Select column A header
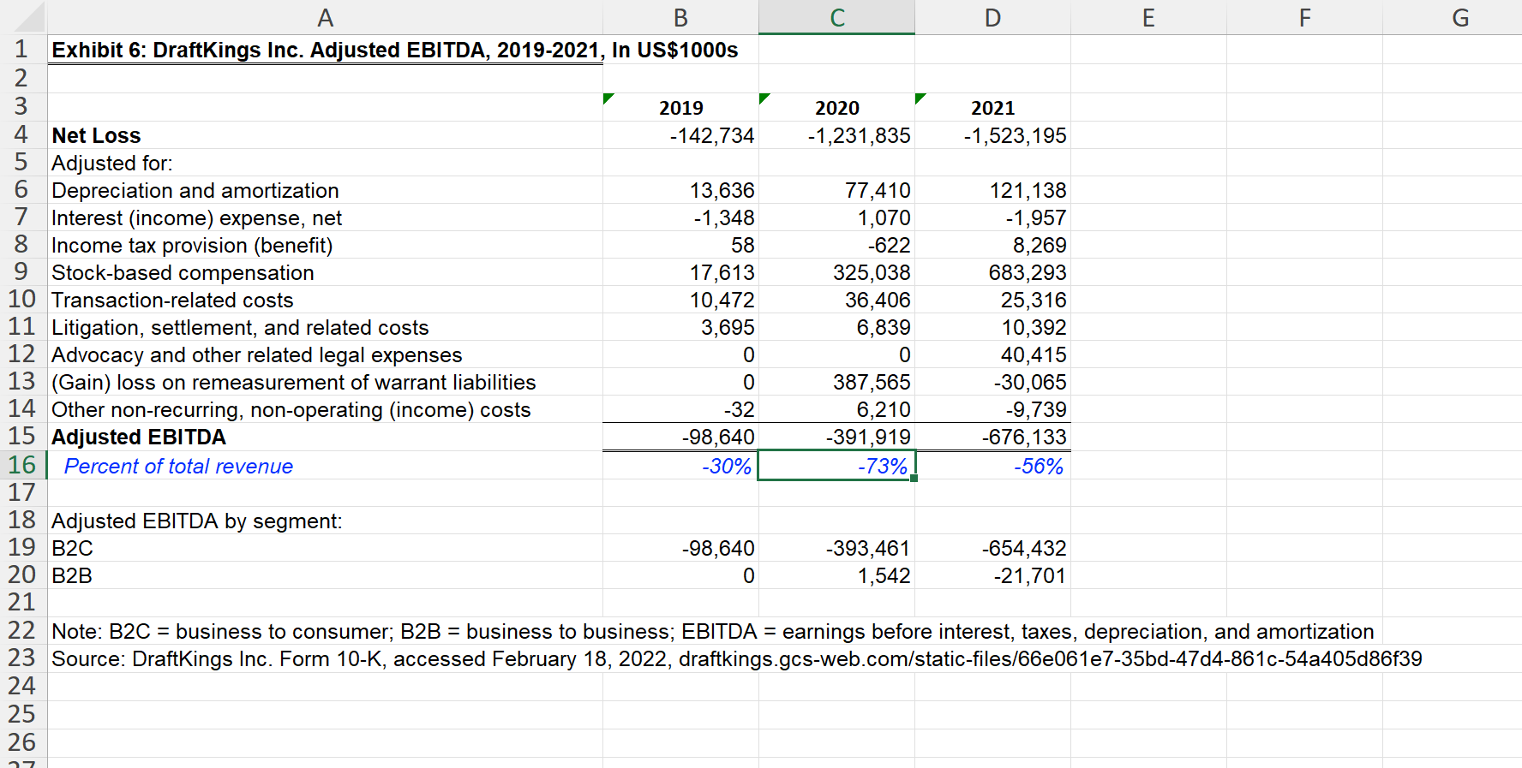 (325, 17)
